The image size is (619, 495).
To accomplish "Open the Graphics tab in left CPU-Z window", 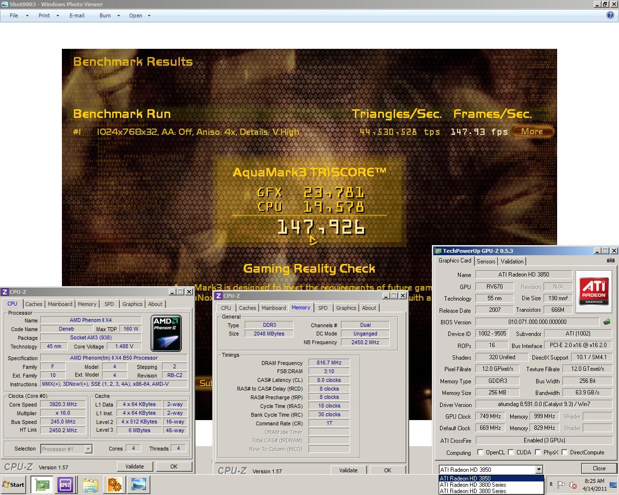I will tap(132, 304).
